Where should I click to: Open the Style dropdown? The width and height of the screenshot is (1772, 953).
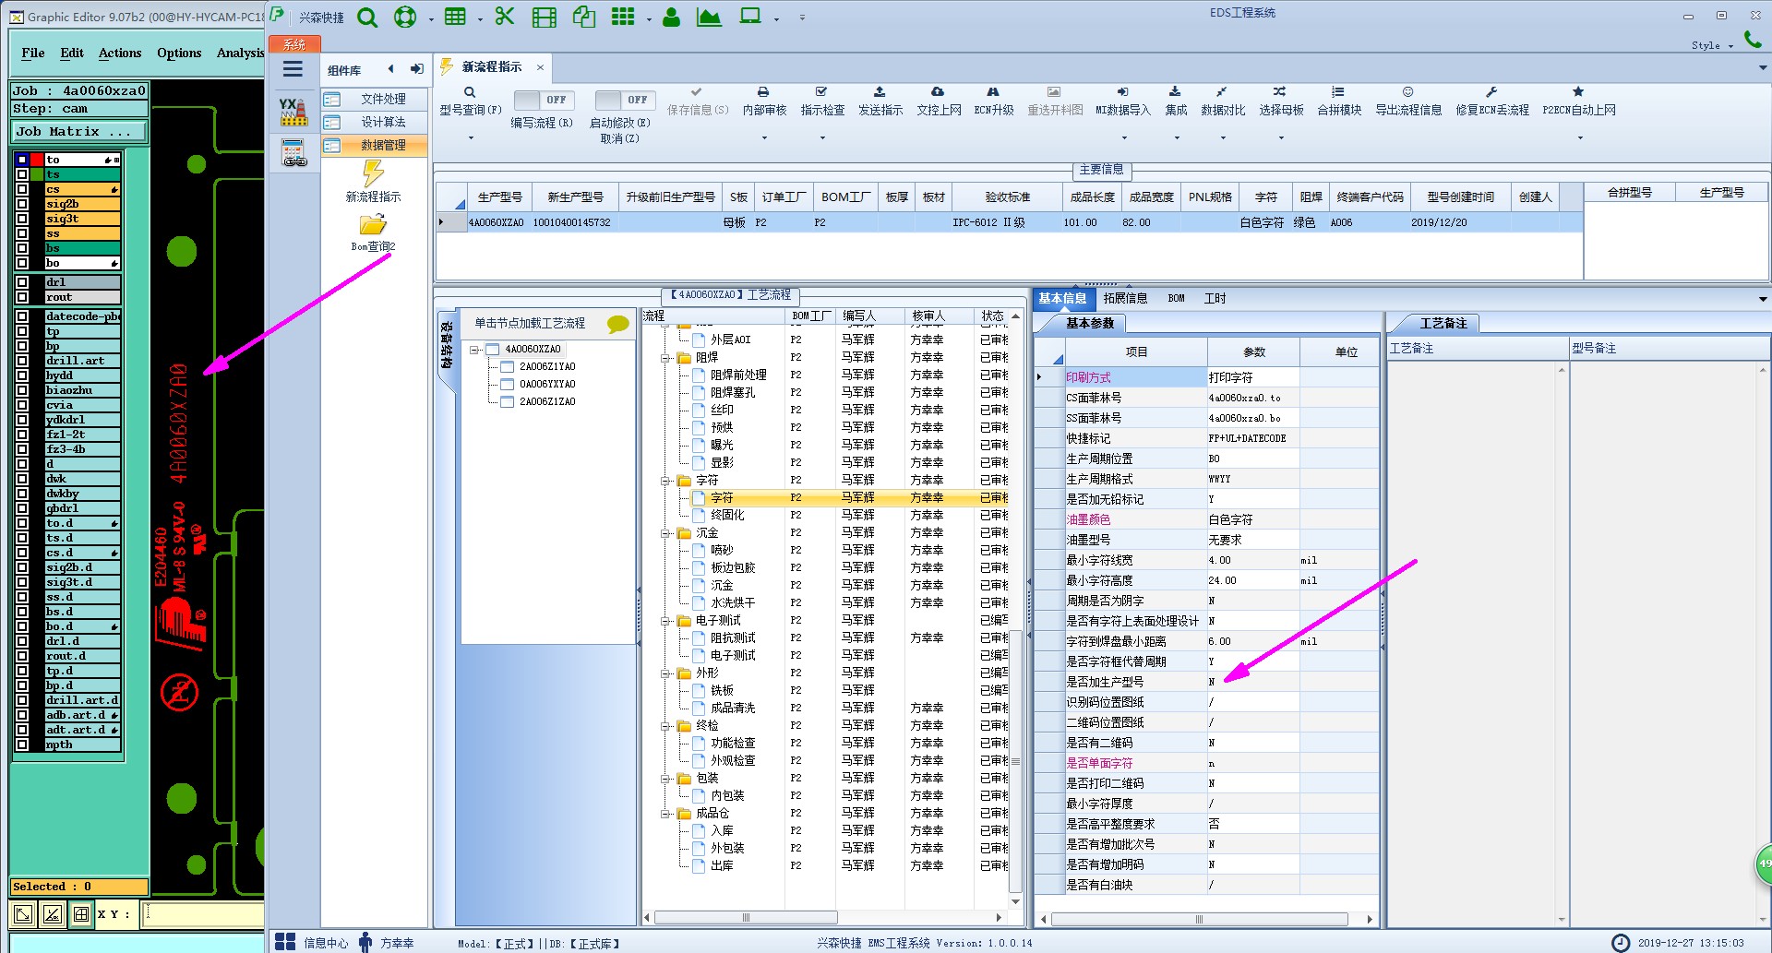tap(1712, 45)
